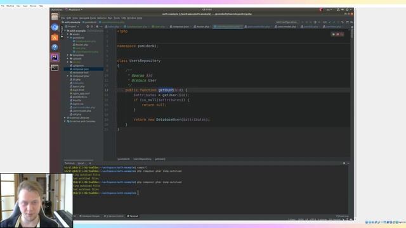Switch to Router.php editor tab
This screenshot has width=406, height=228.
202,27
